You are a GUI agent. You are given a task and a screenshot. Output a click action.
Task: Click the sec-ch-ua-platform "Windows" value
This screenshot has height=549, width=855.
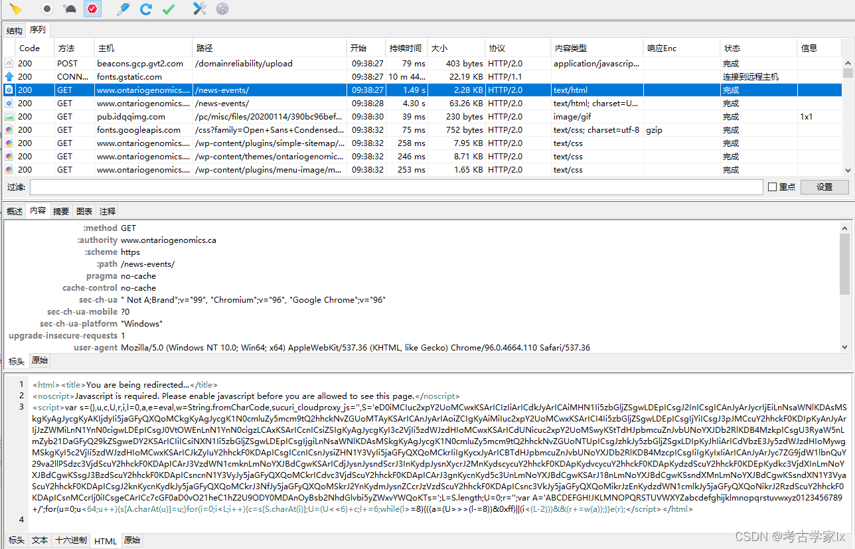tap(141, 323)
